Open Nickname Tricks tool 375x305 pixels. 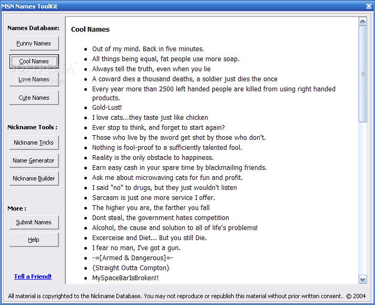coord(34,142)
